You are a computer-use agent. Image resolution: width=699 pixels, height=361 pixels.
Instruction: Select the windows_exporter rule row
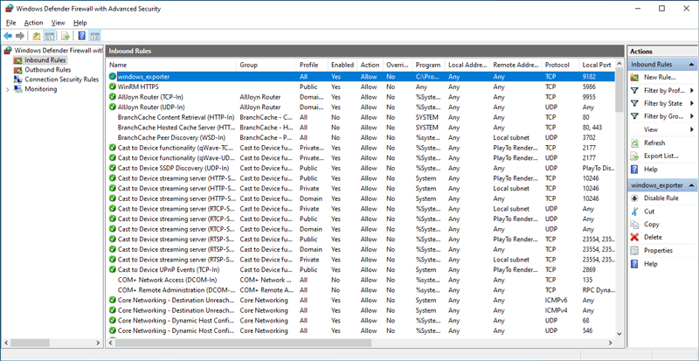coord(361,77)
